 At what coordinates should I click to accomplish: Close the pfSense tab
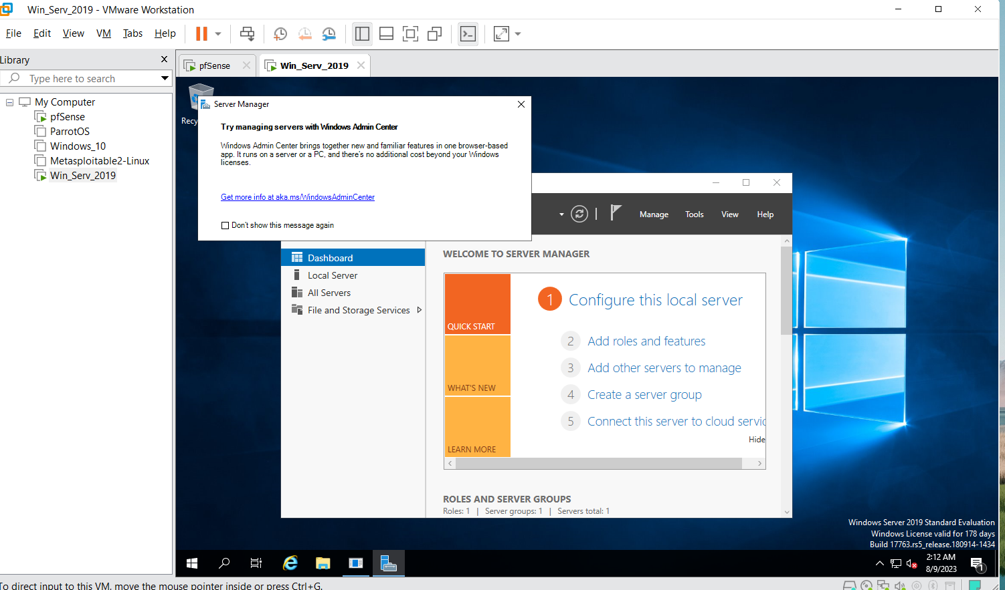click(x=246, y=65)
